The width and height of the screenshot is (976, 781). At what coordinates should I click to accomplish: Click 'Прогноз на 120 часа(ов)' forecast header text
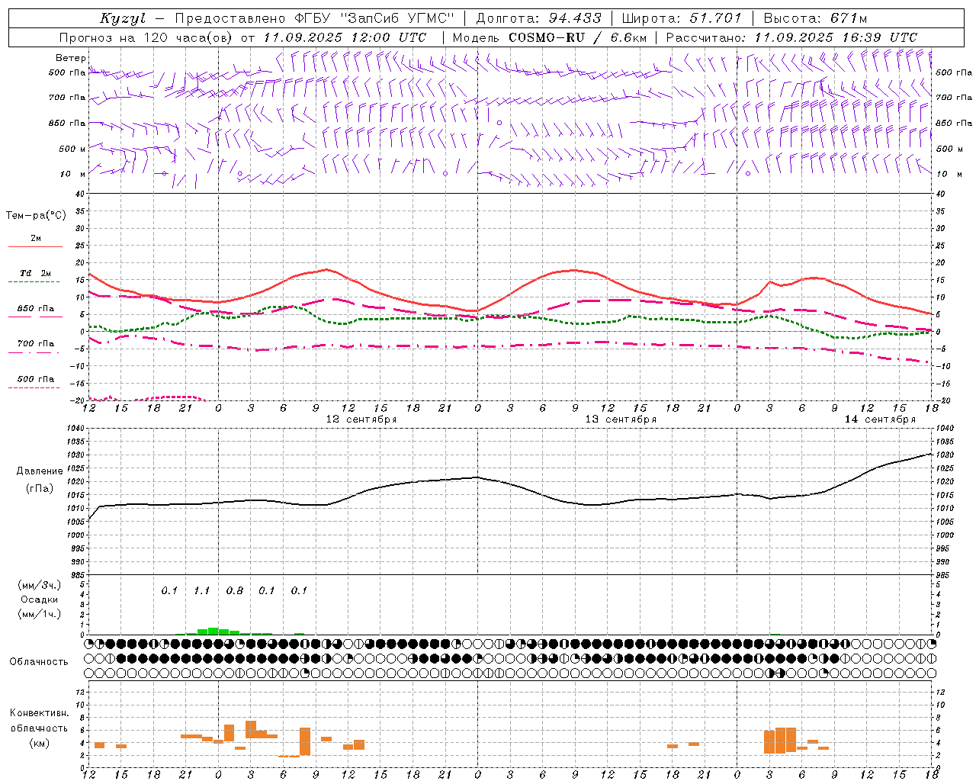(145, 37)
